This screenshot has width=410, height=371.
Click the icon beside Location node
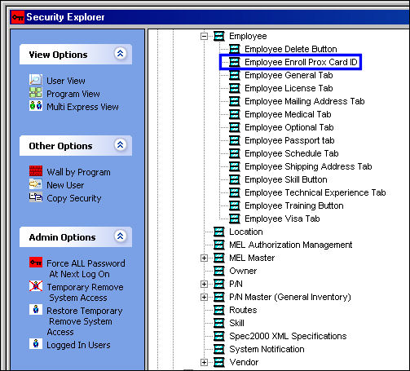(x=219, y=232)
